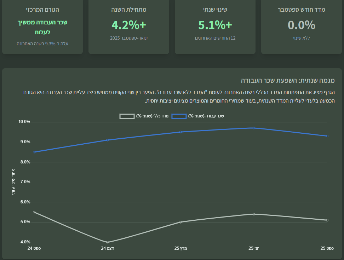The height and width of the screenshot is (260, 344).
Task: Click the gray line point at ספט 24
Action: click(x=34, y=212)
